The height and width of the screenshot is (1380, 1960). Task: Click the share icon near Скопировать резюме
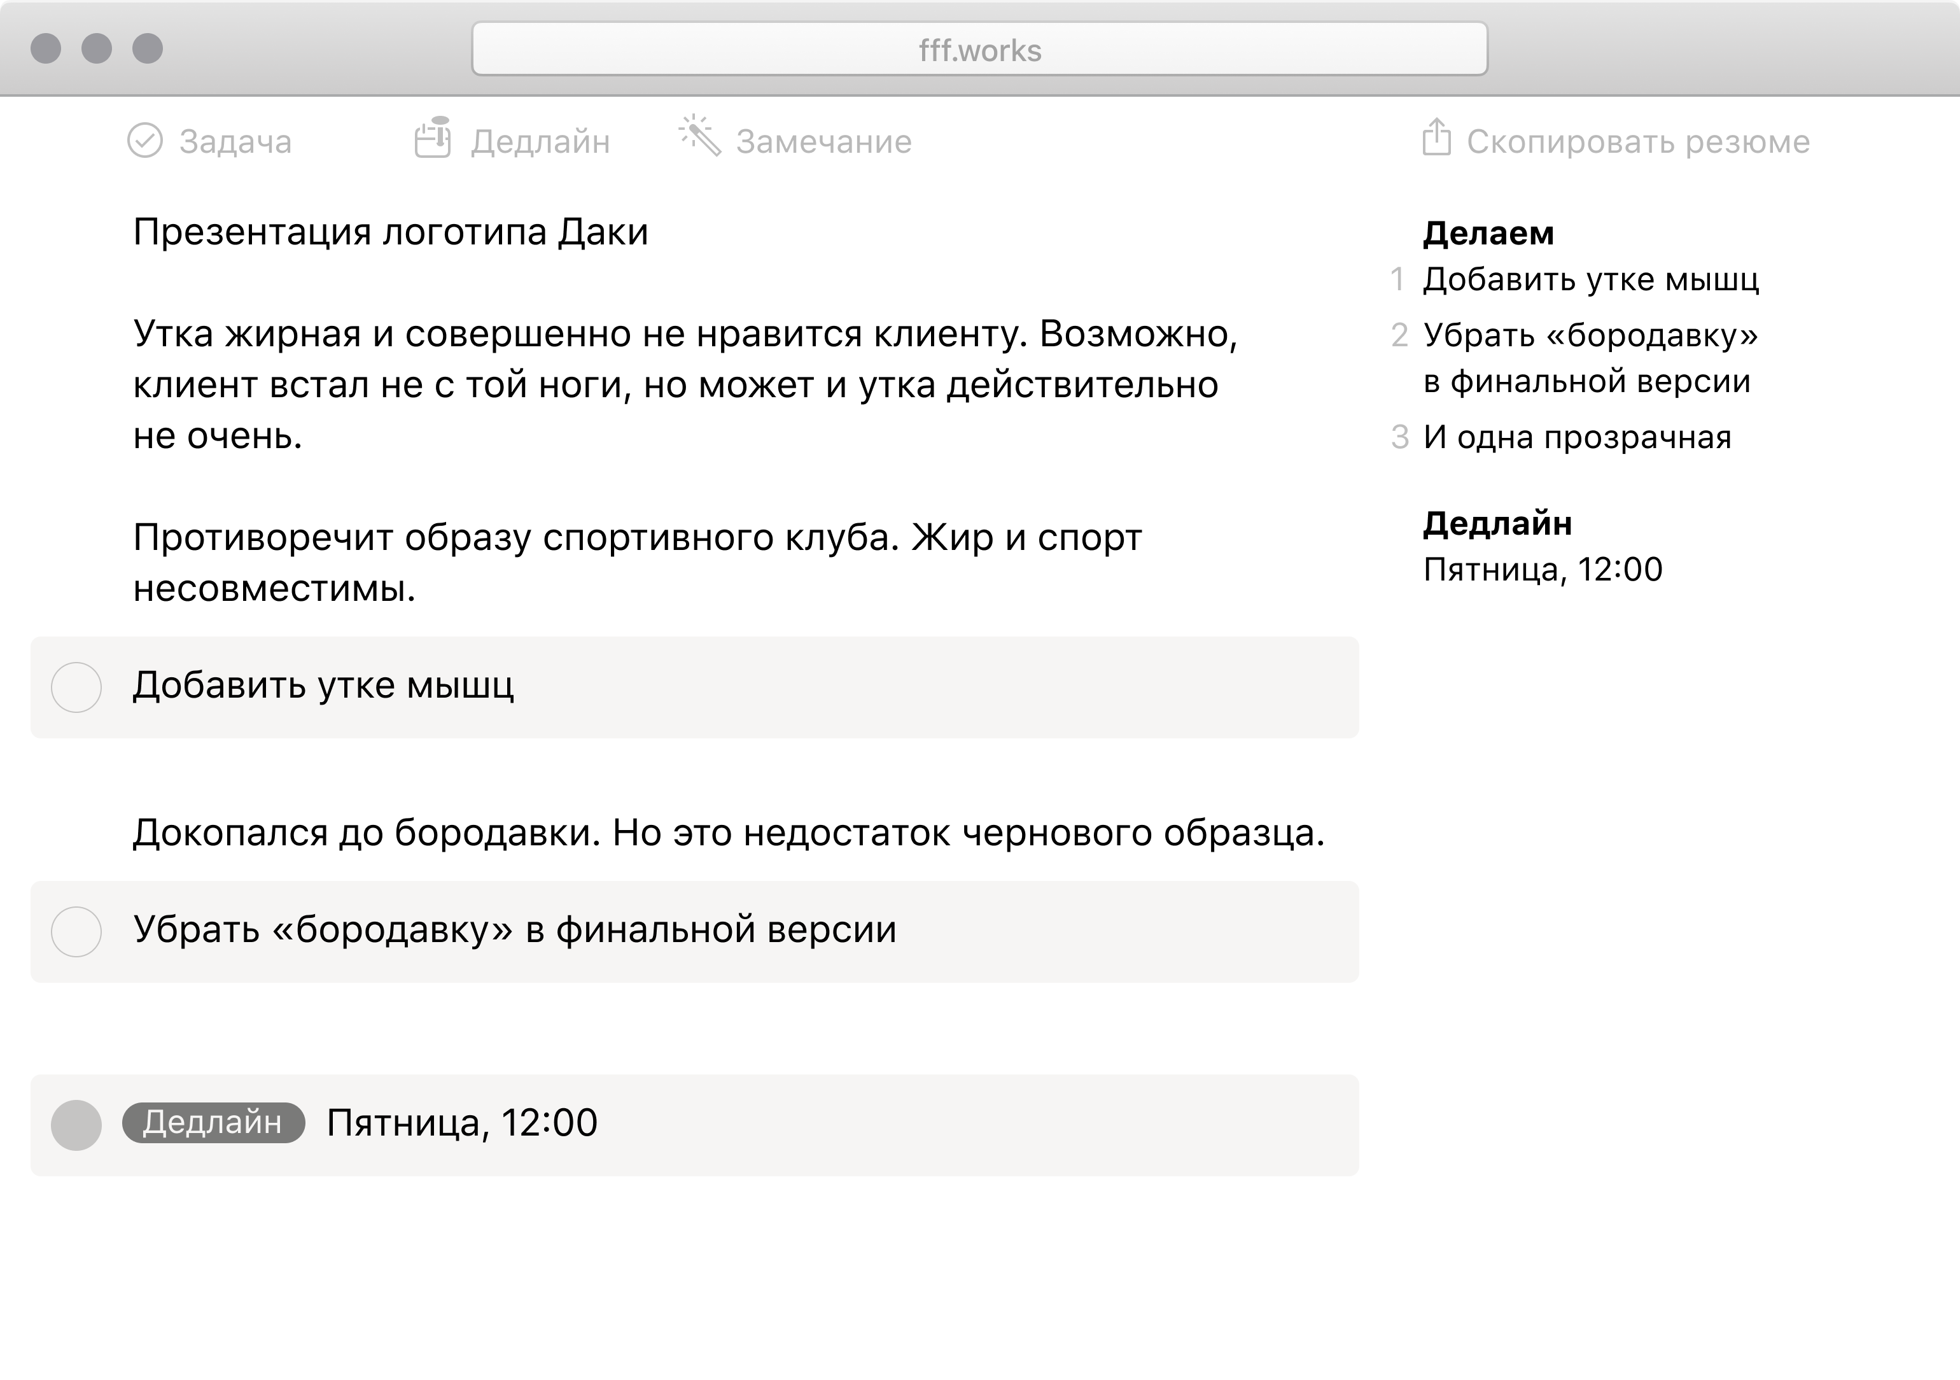pos(1436,137)
